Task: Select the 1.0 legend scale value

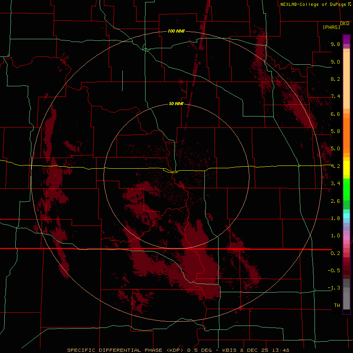Action: pyautogui.click(x=335, y=236)
